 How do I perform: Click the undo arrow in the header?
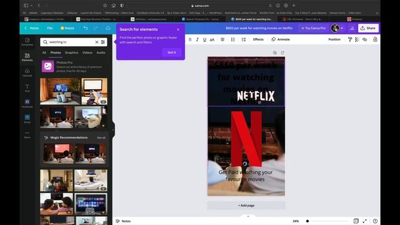[86, 28]
